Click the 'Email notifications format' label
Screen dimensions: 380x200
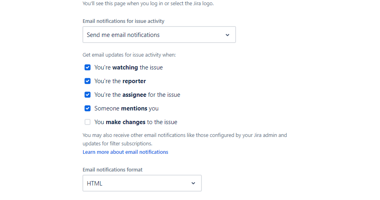point(113,169)
